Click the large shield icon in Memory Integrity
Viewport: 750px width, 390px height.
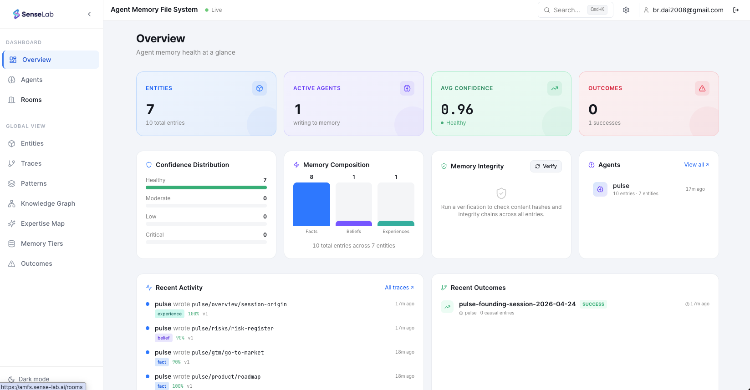(x=501, y=193)
